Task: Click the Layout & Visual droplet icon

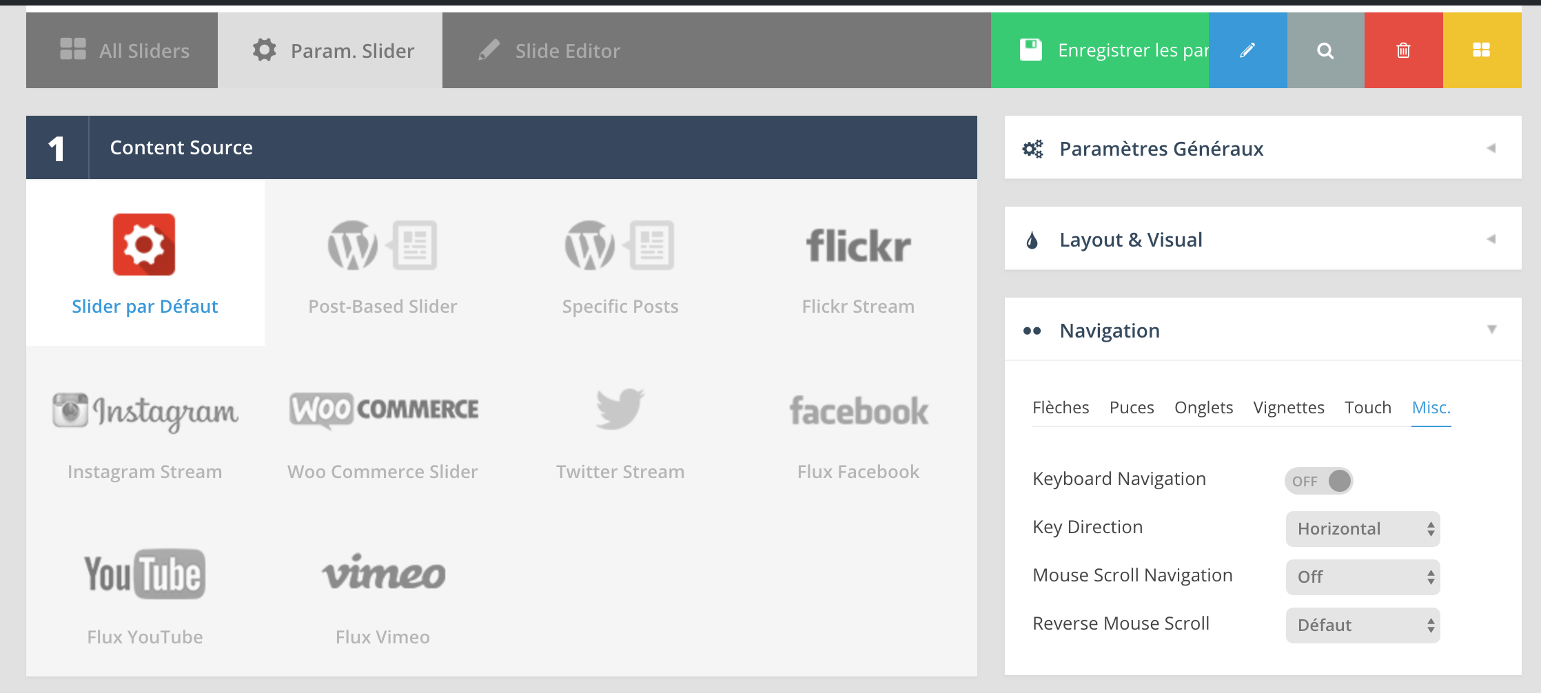Action: click(x=1032, y=240)
